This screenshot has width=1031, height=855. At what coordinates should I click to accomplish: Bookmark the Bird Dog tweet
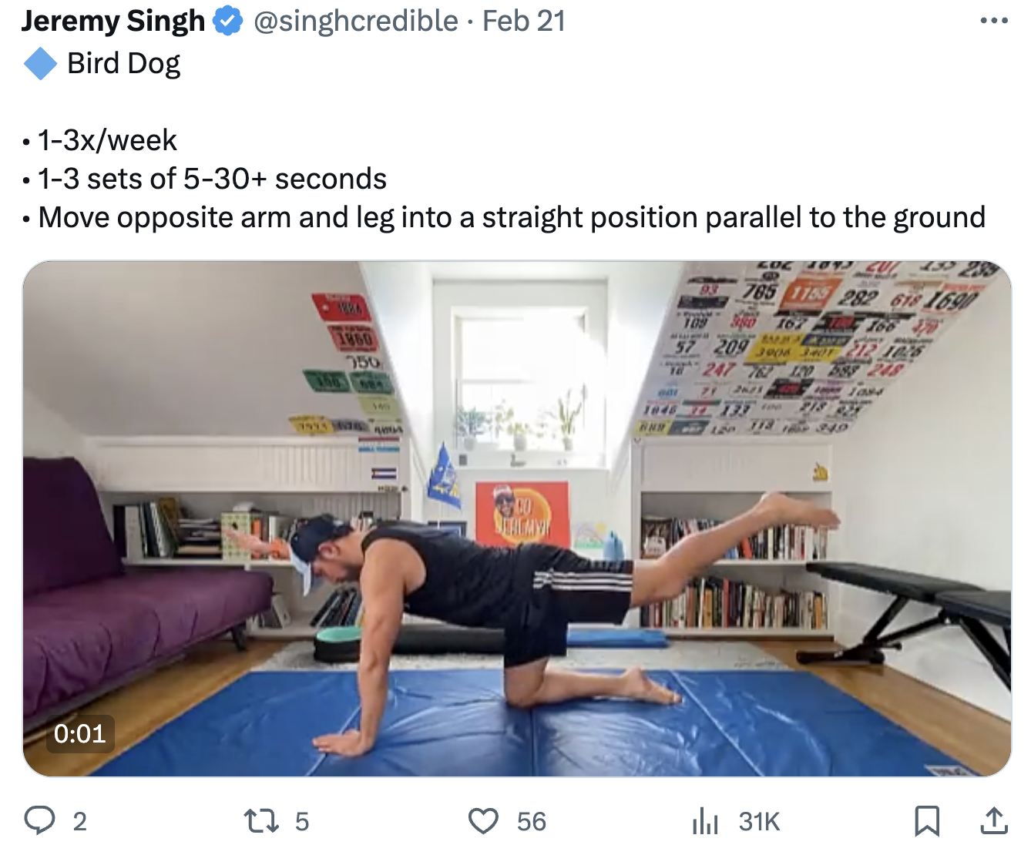click(926, 820)
